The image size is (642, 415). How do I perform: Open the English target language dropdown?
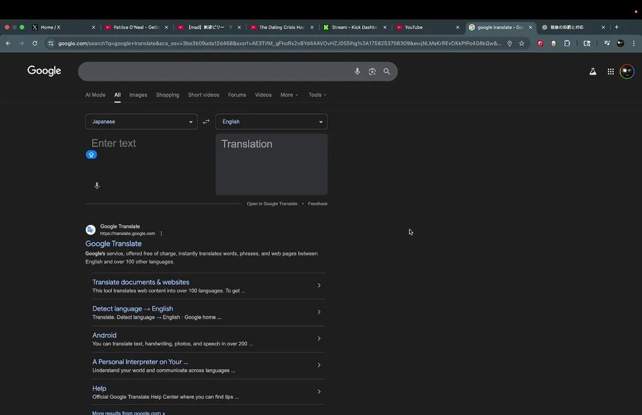(x=271, y=122)
